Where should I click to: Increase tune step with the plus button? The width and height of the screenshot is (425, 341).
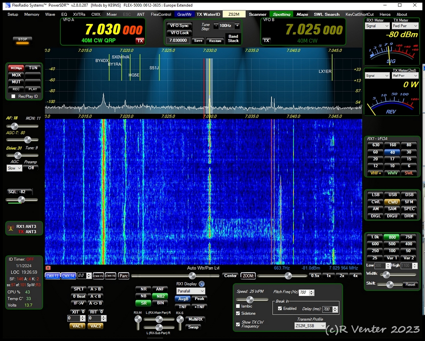[237, 25]
